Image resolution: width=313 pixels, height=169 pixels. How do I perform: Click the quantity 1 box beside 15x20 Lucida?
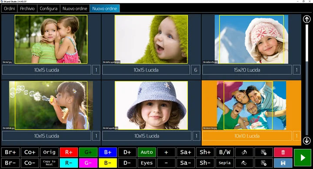296,70
